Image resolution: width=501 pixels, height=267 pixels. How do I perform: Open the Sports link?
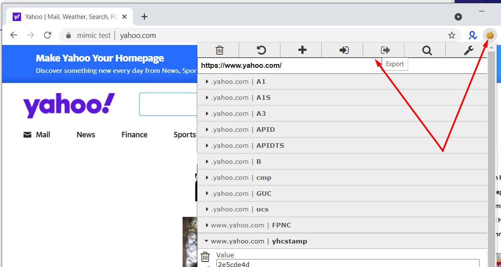pos(185,135)
